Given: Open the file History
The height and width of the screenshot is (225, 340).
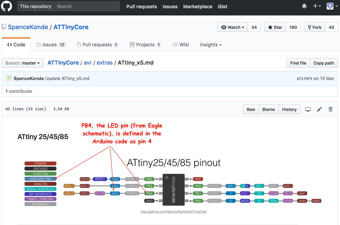Looking at the screenshot, I should click(x=289, y=110).
